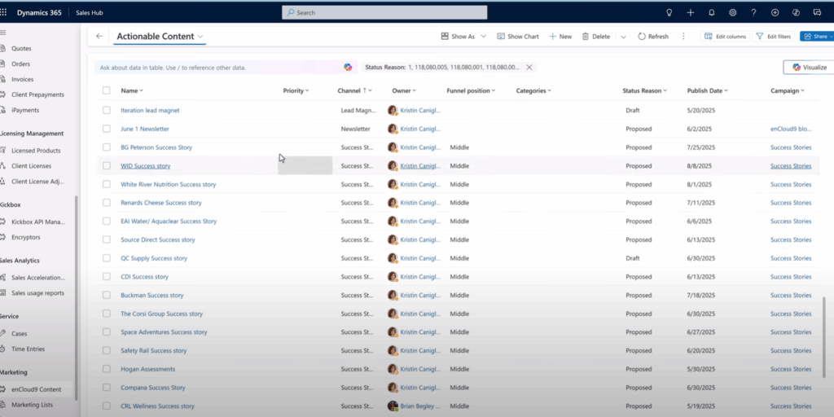The image size is (834, 417).
Task: Remove the Status Reason filter chip X
Action: pyautogui.click(x=529, y=68)
